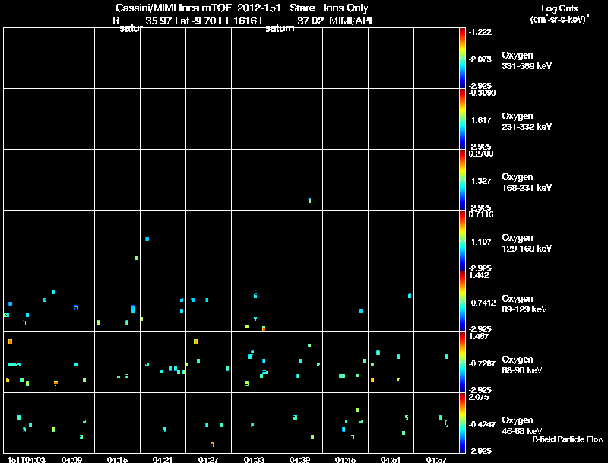Click the Oxygen 68-90 keV label
The image size is (608, 463).
(522, 365)
